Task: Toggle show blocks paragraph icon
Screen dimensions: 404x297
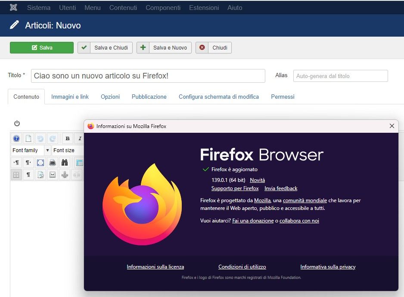Action: pyautogui.click(x=28, y=175)
